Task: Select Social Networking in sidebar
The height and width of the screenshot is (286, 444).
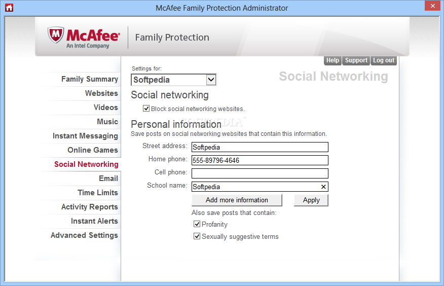Action: click(86, 164)
